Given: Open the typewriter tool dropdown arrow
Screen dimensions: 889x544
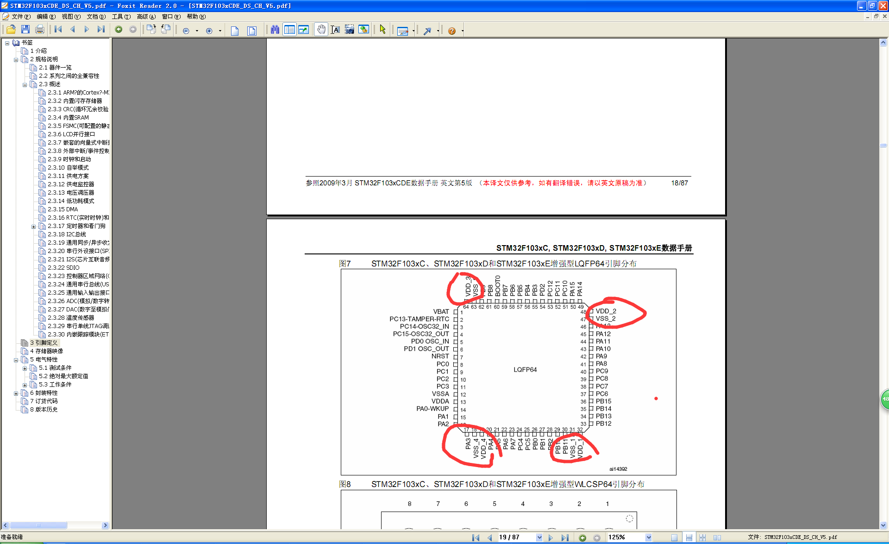Looking at the screenshot, I should point(413,31).
